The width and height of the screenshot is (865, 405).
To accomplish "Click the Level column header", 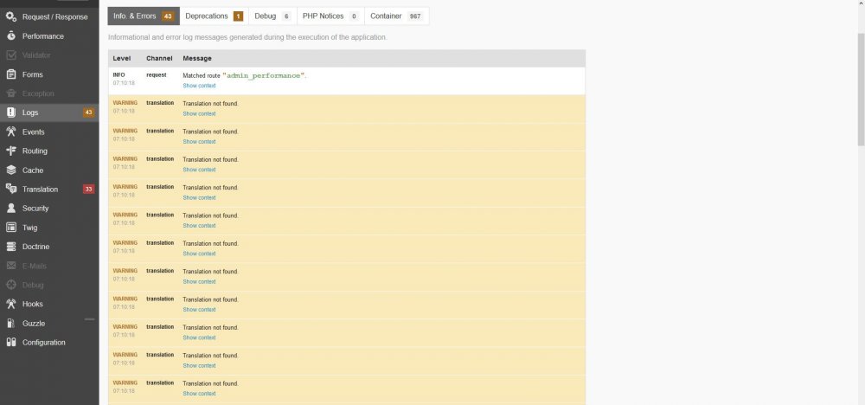I will 121,59.
